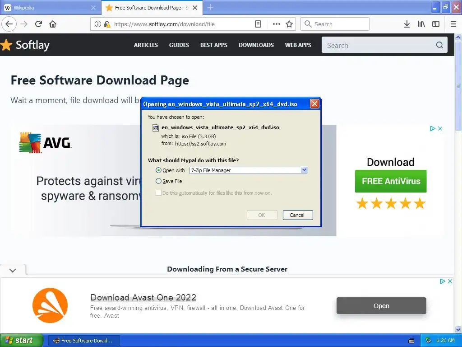Viewport: 462px width, 347px height.
Task: Open the browser hamburger menu
Action: coord(453,24)
